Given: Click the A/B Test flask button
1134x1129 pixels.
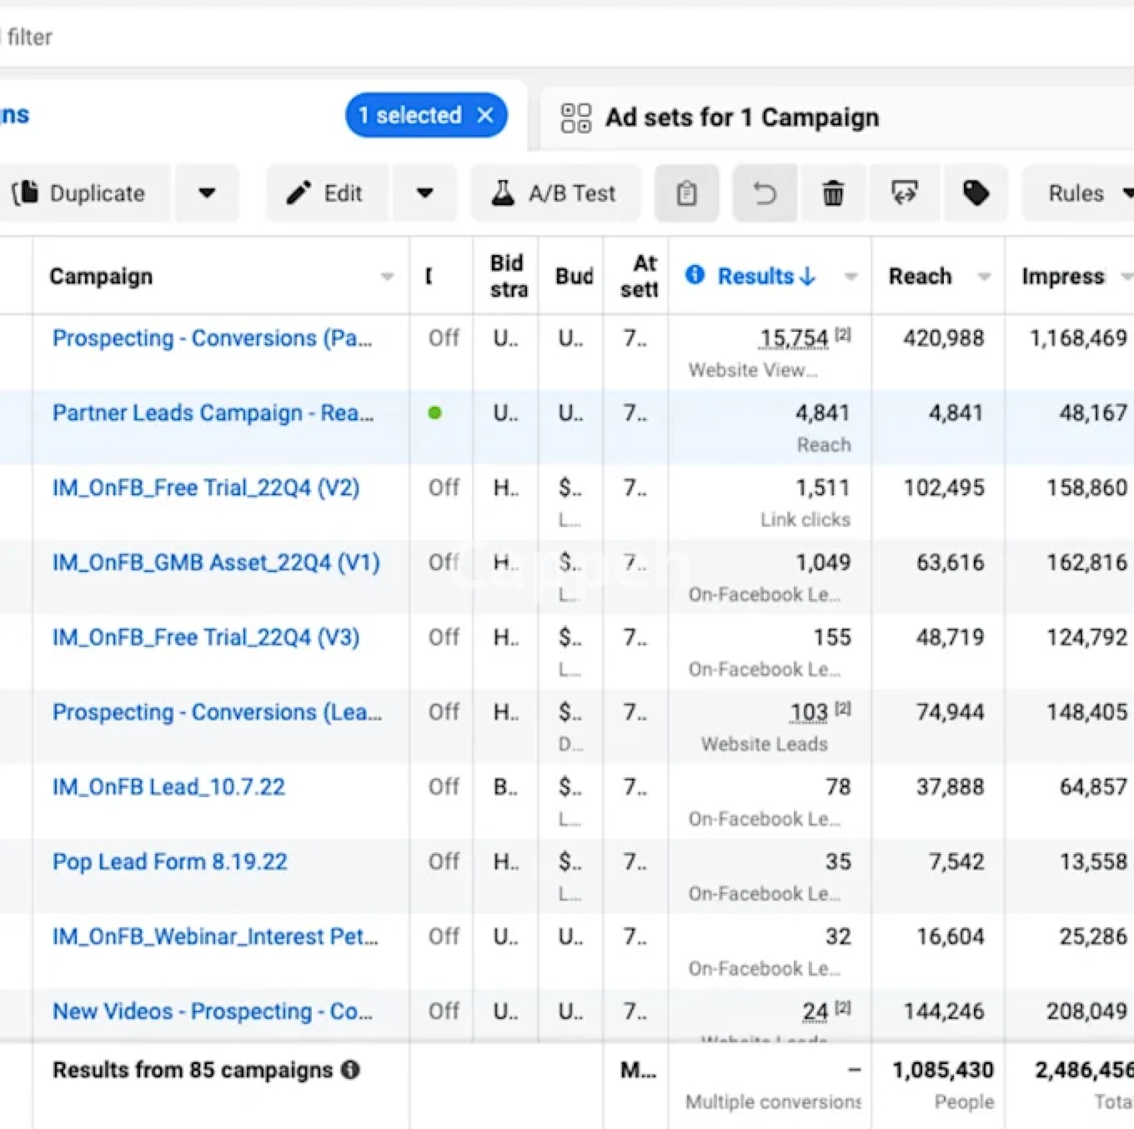Looking at the screenshot, I should click(555, 193).
